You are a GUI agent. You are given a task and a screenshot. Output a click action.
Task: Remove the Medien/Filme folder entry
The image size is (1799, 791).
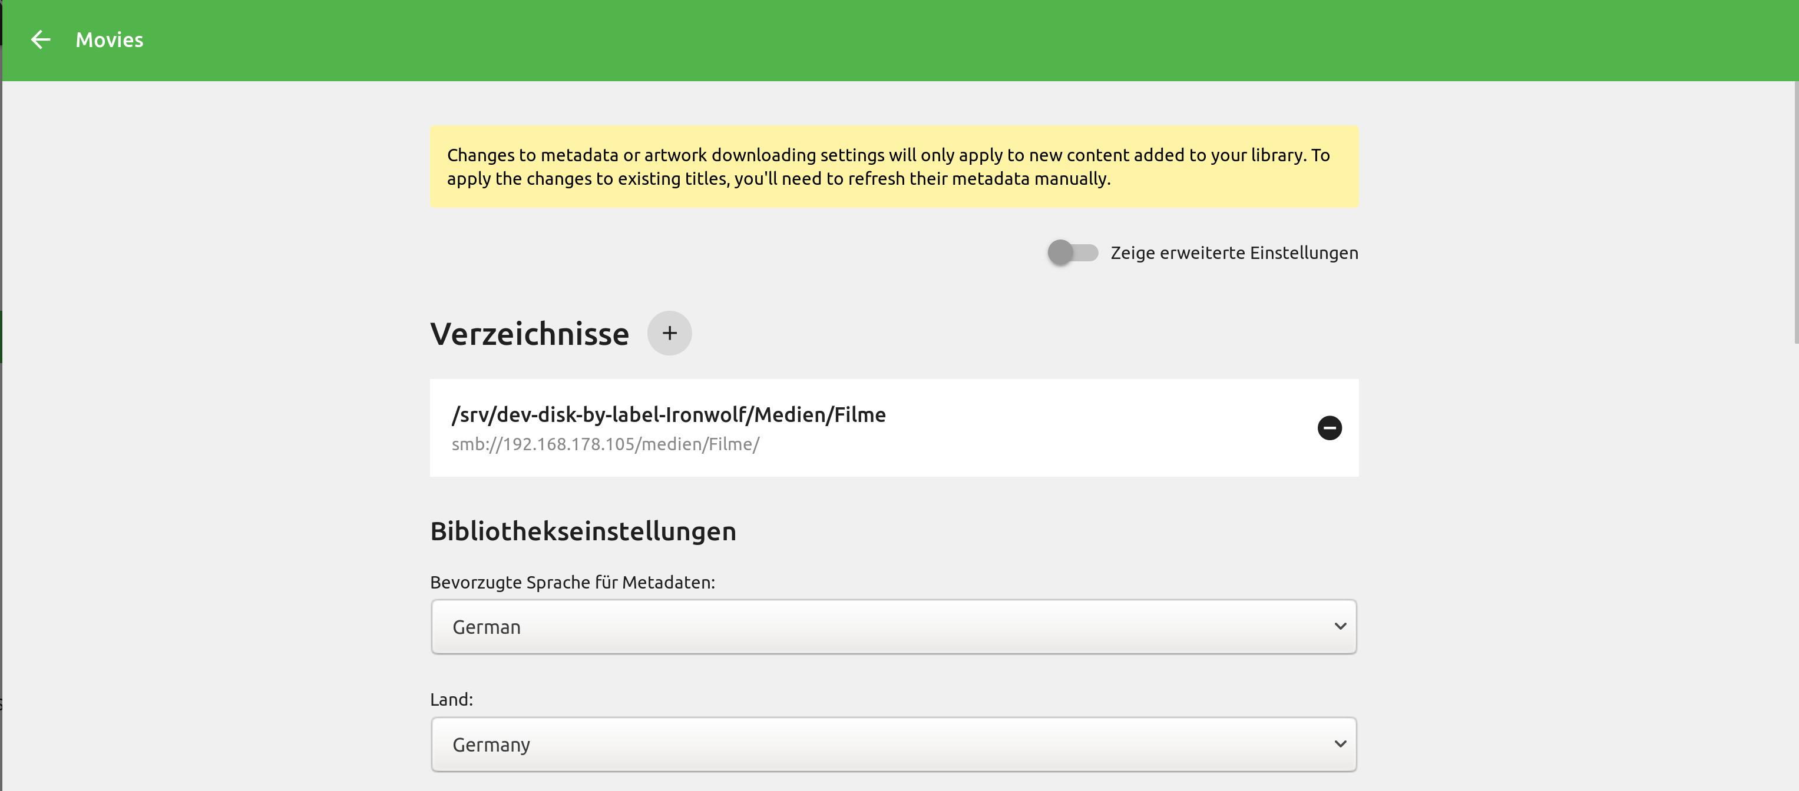(1329, 428)
